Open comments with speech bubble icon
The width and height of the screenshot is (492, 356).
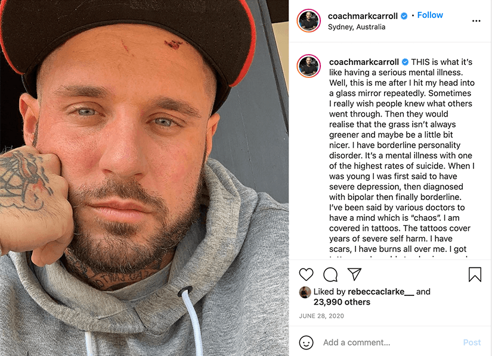330,274
